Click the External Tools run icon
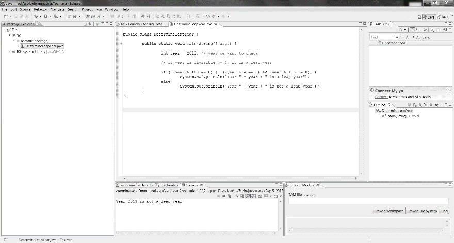This screenshot has width=454, height=243. (x=56, y=16)
